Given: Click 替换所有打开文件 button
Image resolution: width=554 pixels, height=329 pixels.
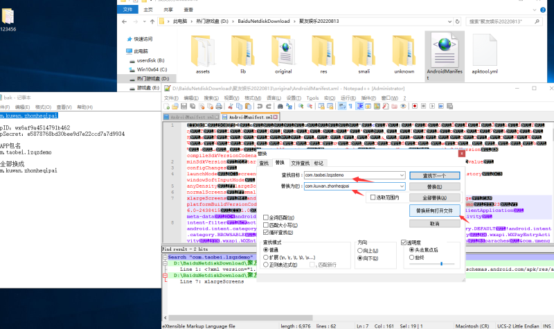Looking at the screenshot, I should [435, 211].
